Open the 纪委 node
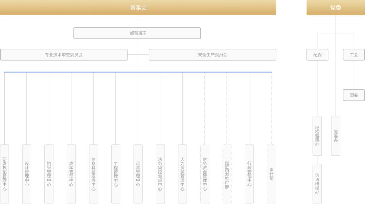This screenshot has width=365, height=204. [x=317, y=55]
